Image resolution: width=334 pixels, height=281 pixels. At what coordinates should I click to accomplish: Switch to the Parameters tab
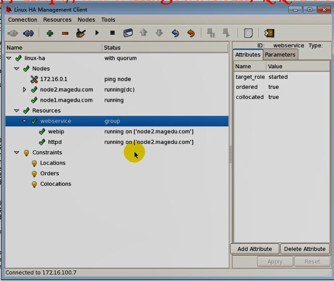point(280,55)
